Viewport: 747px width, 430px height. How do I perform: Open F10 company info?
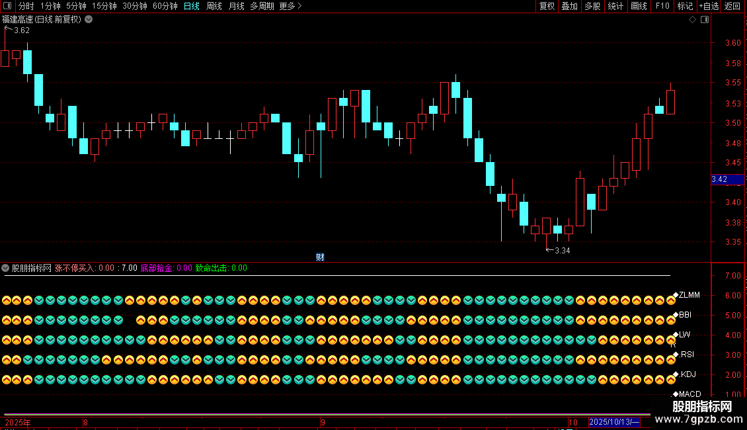coord(662,6)
